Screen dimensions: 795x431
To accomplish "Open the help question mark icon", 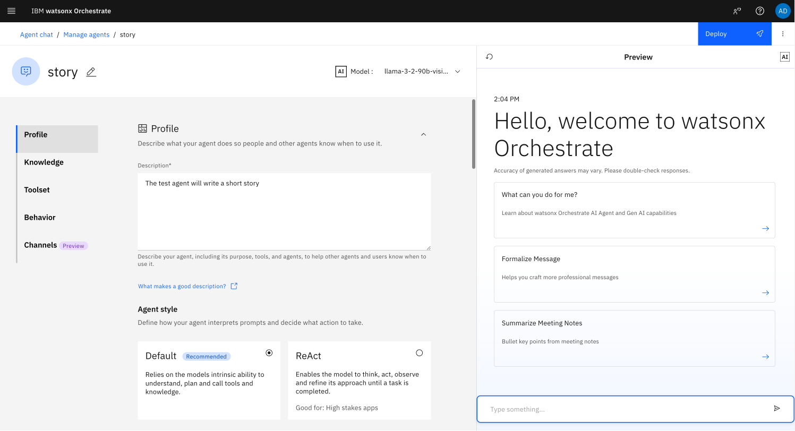I will pos(760,11).
